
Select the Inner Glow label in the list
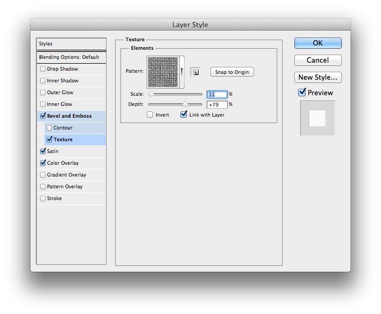coord(59,104)
